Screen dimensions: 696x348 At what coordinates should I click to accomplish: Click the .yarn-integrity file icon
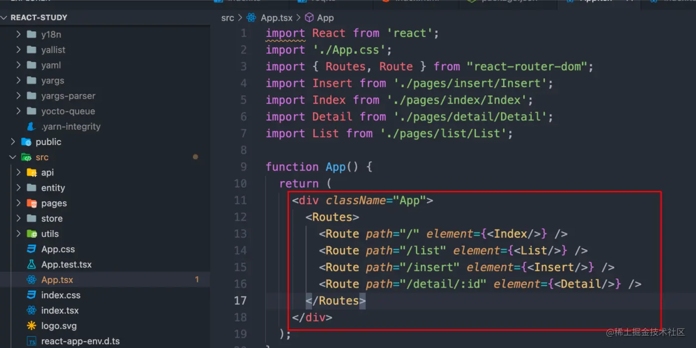point(32,126)
